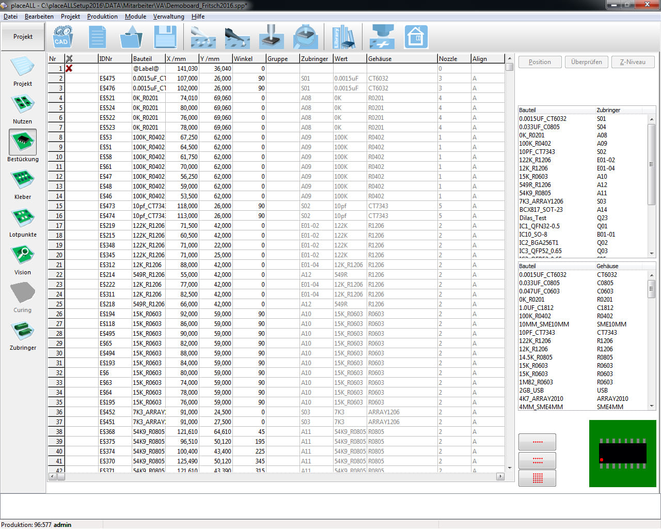
Task: Click the home position toolbar icon
Action: point(416,37)
